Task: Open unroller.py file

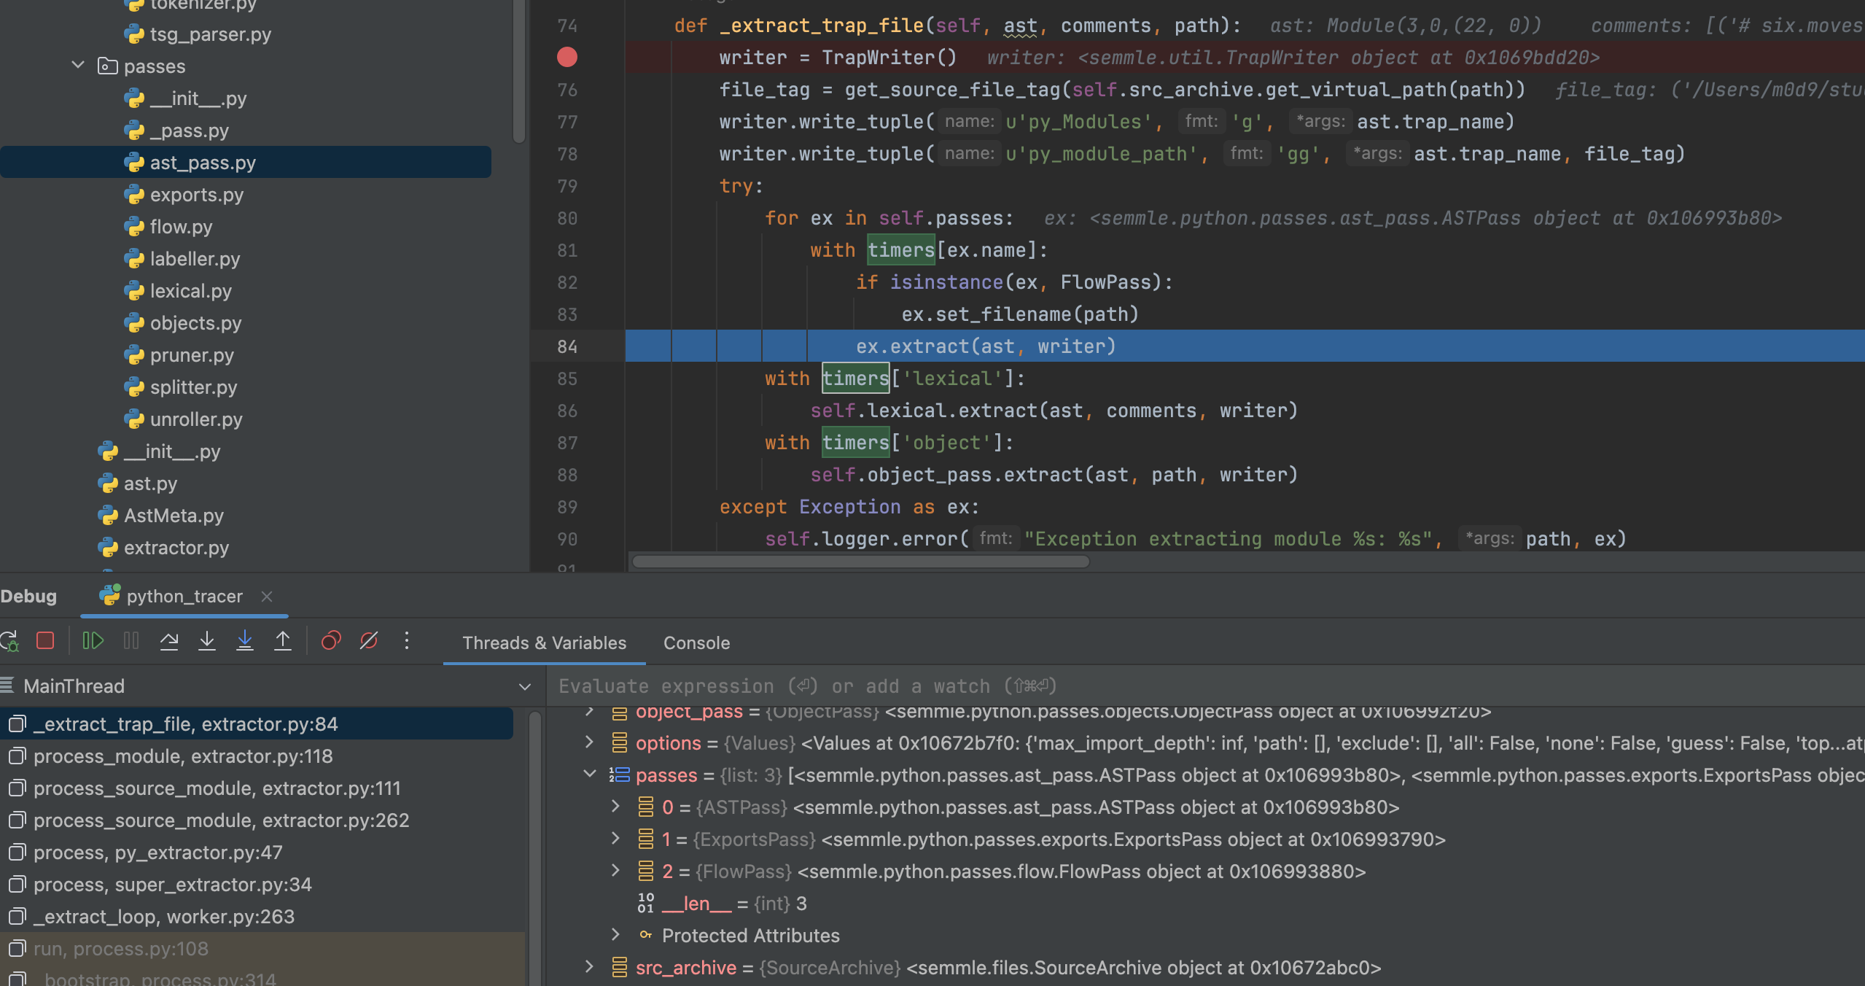Action: coord(196,419)
